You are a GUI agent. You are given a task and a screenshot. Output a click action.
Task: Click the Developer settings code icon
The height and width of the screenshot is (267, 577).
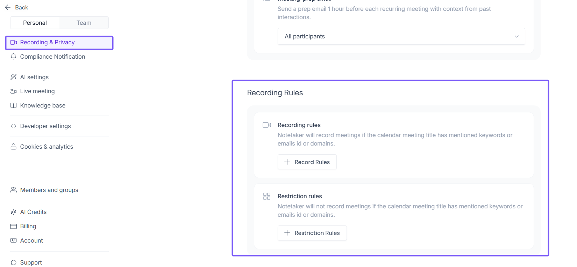[x=14, y=126]
